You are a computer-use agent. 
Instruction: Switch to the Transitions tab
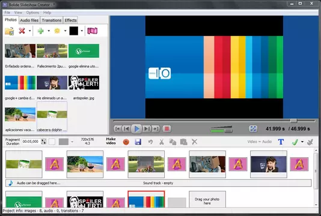pos(52,20)
